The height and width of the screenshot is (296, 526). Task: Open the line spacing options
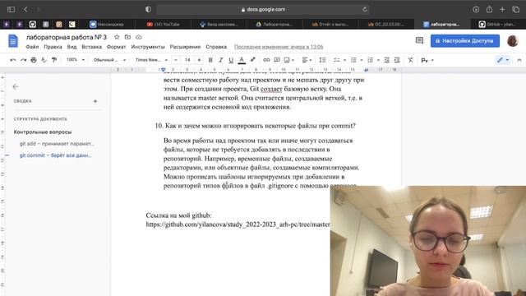click(x=322, y=60)
